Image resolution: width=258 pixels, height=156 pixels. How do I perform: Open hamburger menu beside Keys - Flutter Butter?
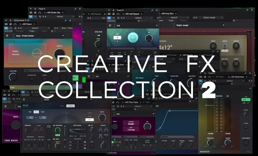click(x=7, y=36)
